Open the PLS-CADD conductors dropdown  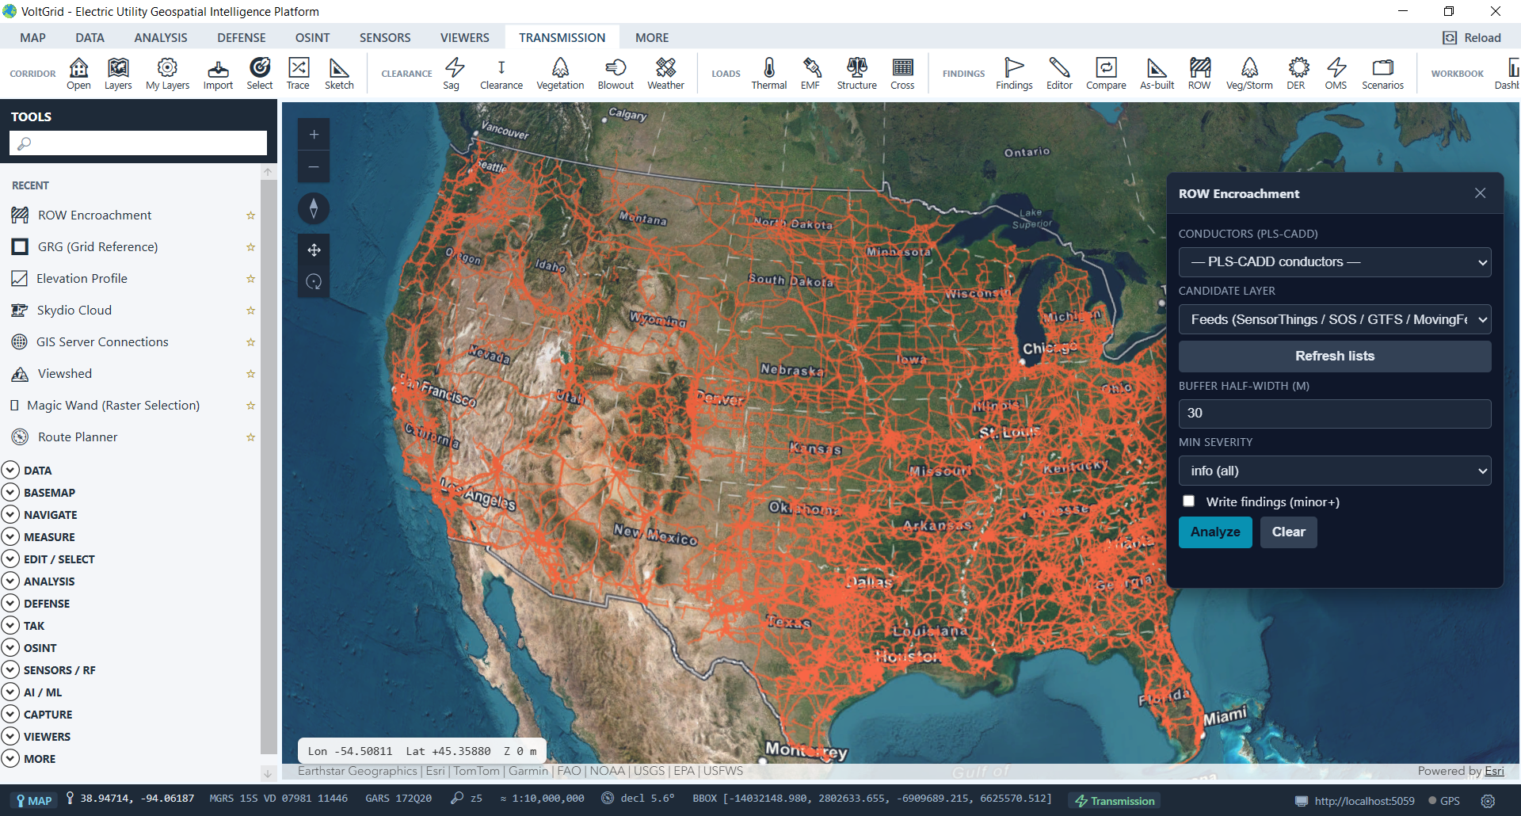point(1335,262)
